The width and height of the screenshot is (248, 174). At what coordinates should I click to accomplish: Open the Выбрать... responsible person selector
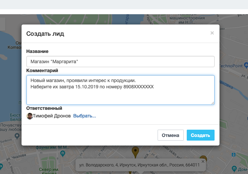coord(84,116)
